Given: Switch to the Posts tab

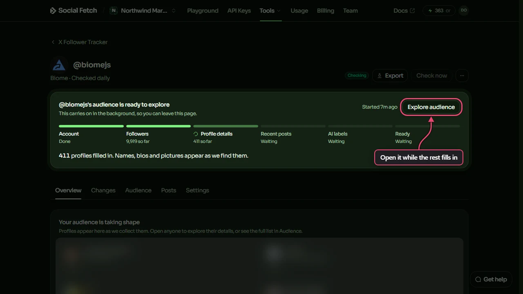Looking at the screenshot, I should [168, 190].
